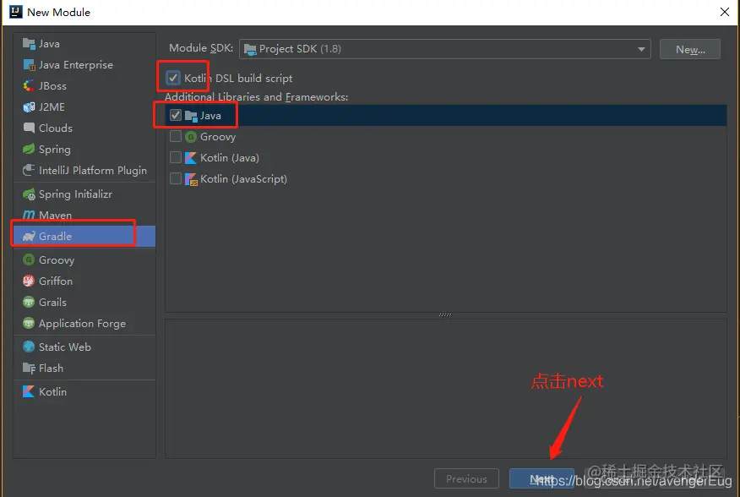Click the green Groovy framework icon

pos(191,137)
